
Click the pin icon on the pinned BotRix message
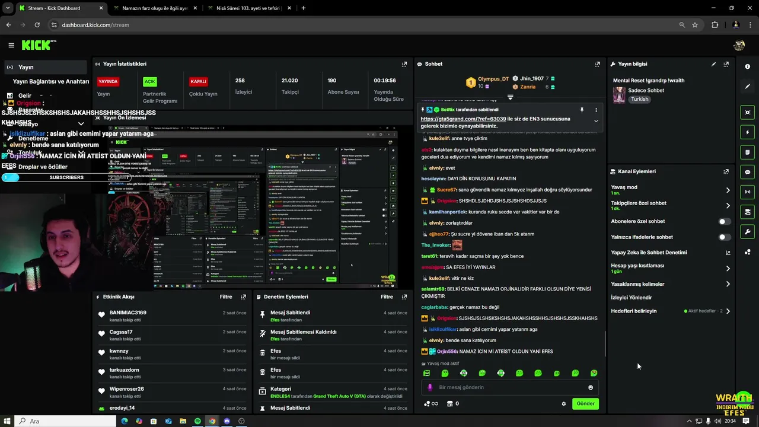point(582,110)
